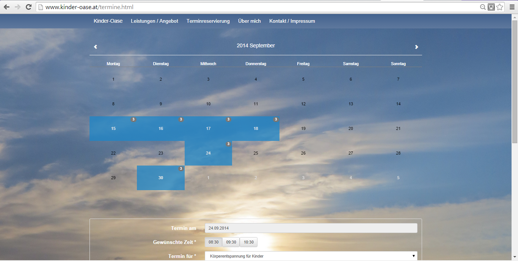Pick the 10:30 time slot
This screenshot has height=261, width=518.
(x=249, y=242)
